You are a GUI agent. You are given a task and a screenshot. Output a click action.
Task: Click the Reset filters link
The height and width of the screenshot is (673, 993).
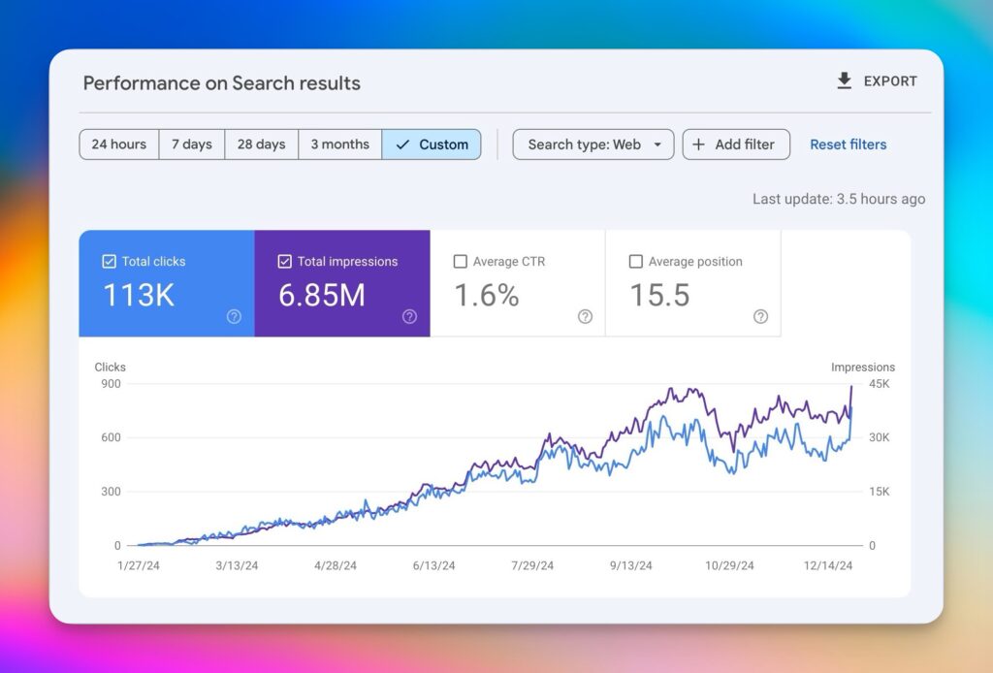click(848, 144)
